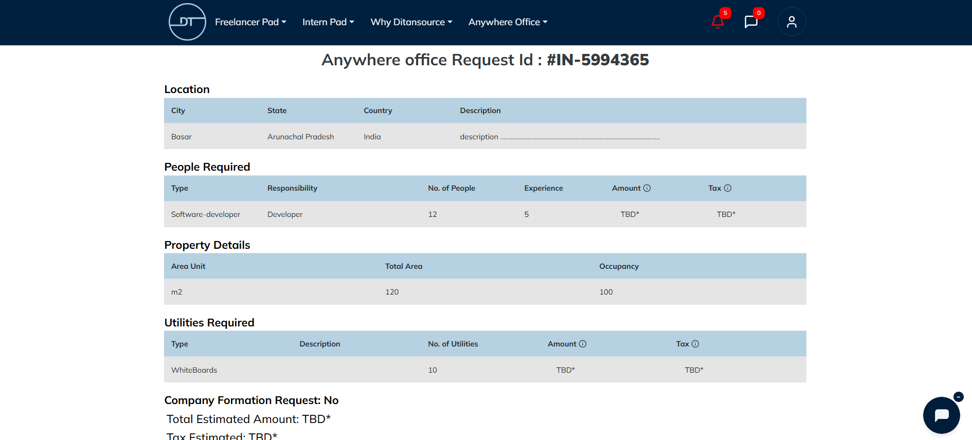Click the People Required section heading
Viewport: 972px width, 440px height.
pos(207,167)
